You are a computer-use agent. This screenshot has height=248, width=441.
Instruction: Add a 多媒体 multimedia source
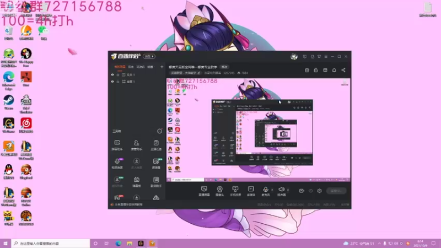coord(251,191)
